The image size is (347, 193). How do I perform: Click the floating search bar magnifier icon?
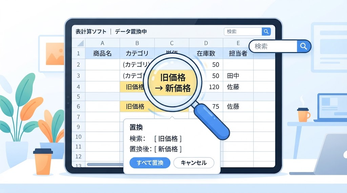(x=303, y=46)
